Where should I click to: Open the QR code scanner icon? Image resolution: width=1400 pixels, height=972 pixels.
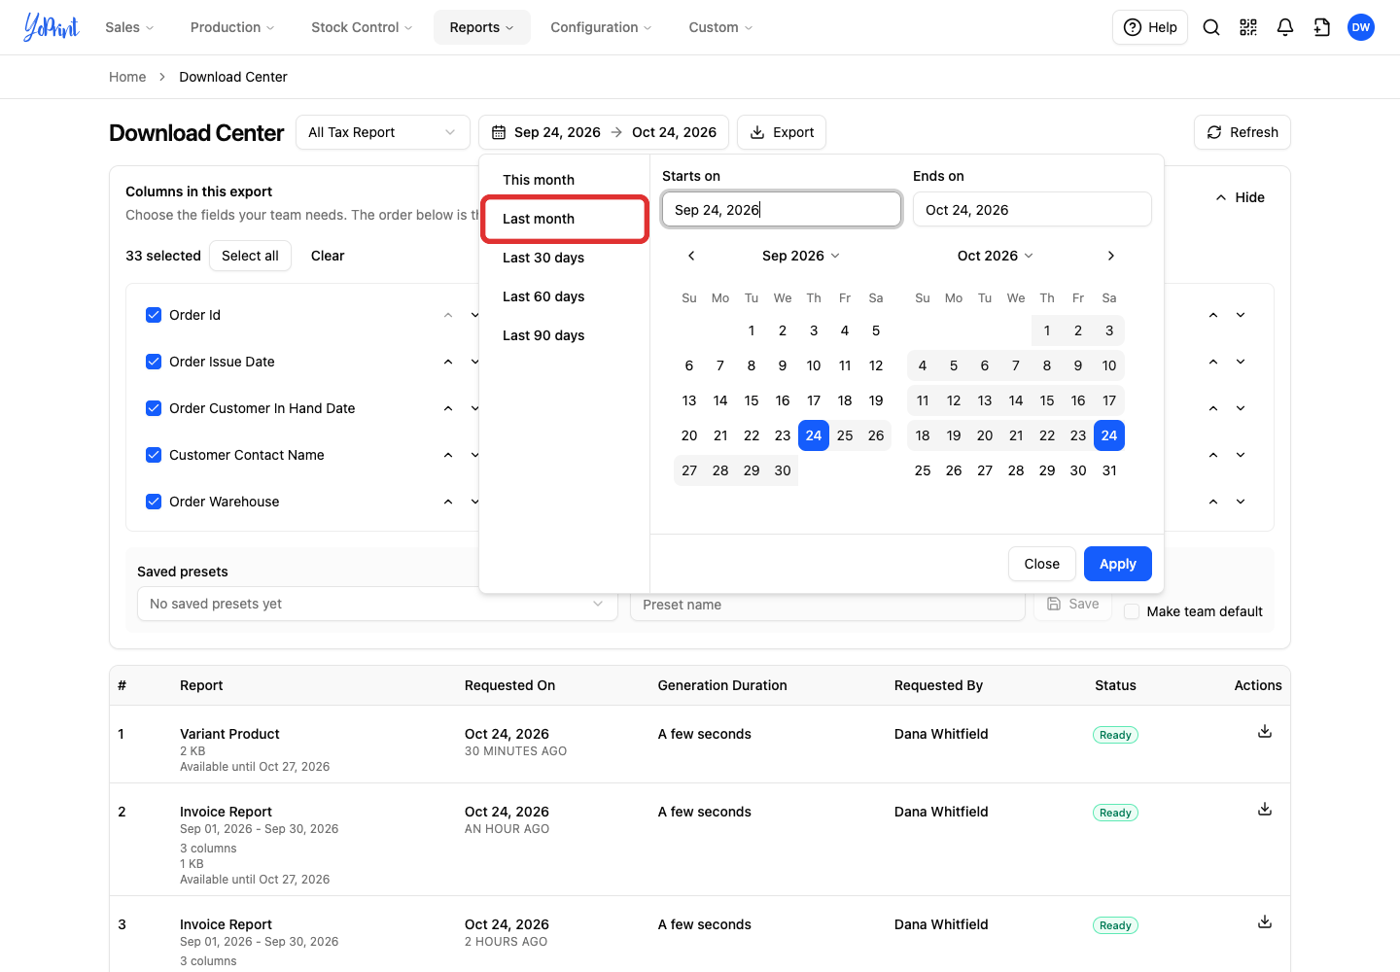tap(1248, 27)
